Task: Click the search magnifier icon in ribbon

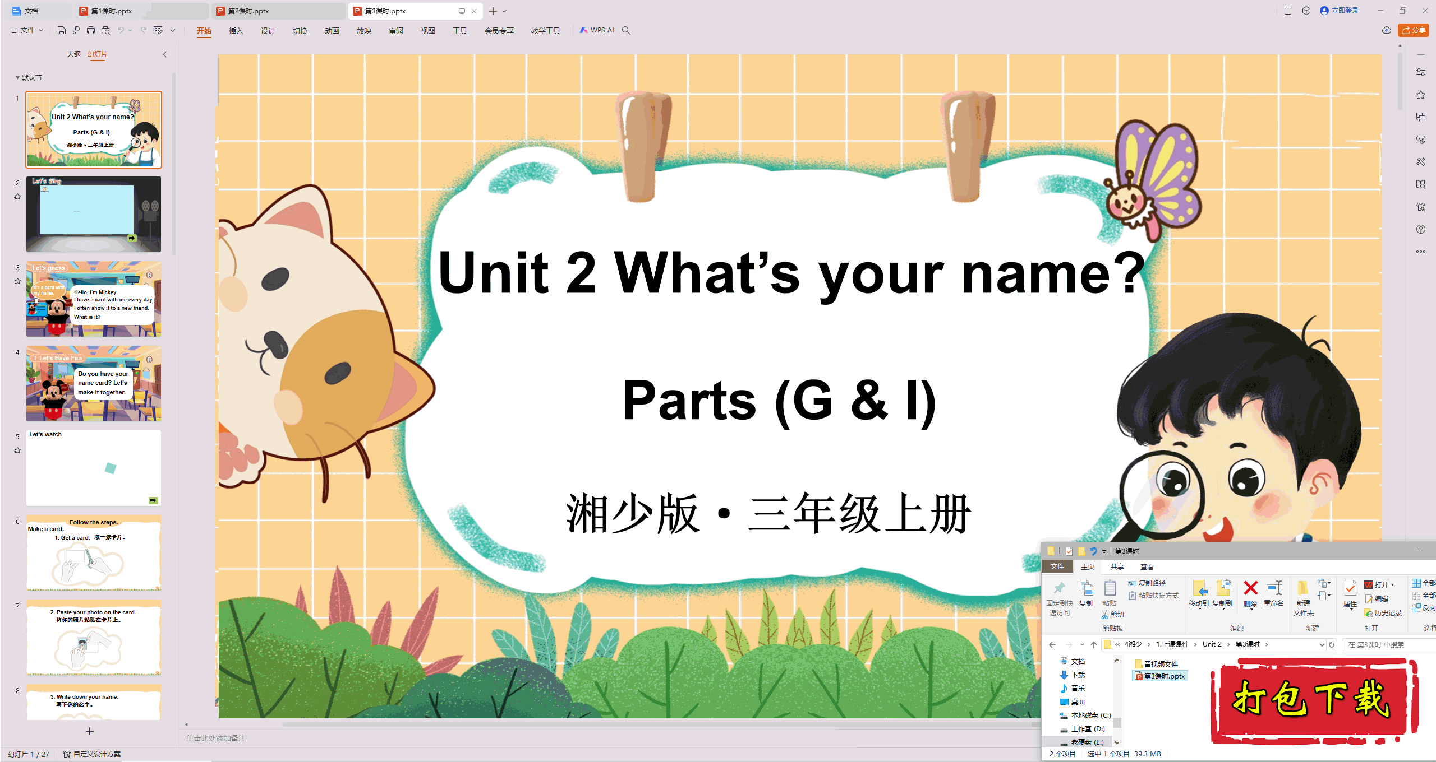Action: [627, 30]
